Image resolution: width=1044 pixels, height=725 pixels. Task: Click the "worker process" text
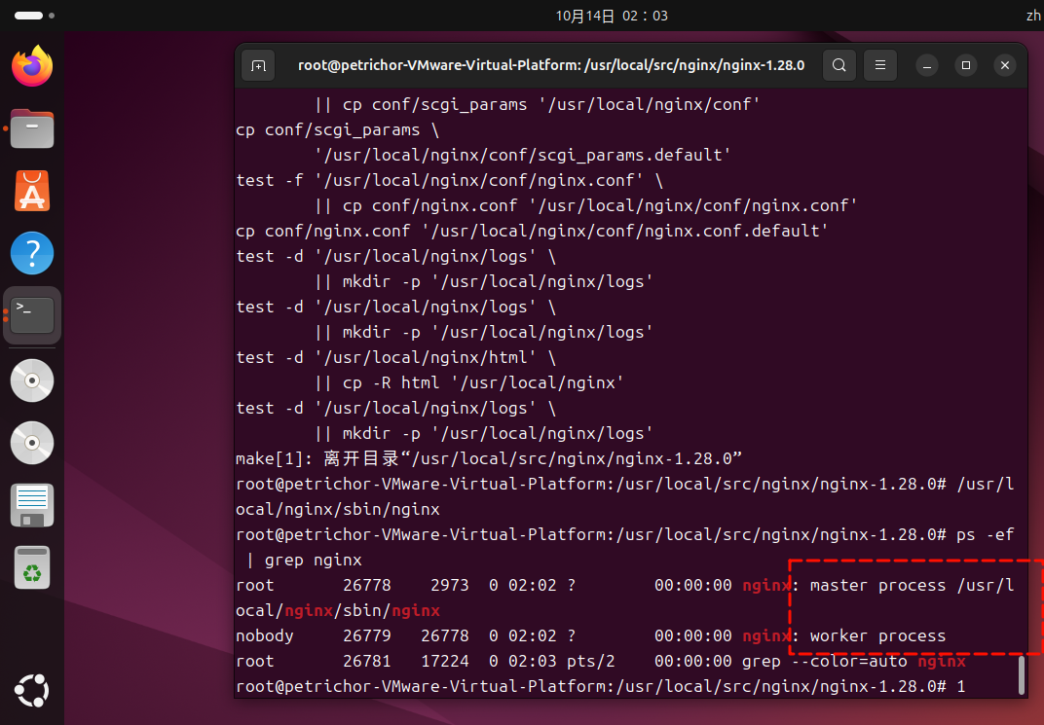click(x=877, y=635)
